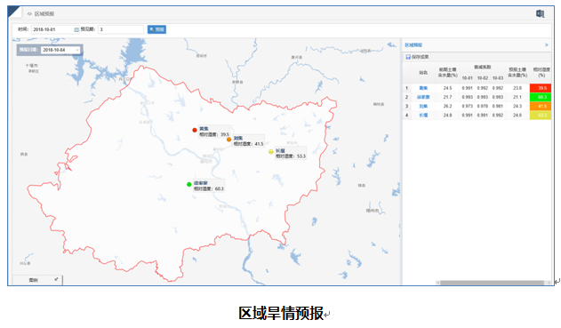The height and width of the screenshot is (328, 561).
Task: Click the 站名 column header
Action: (423, 73)
